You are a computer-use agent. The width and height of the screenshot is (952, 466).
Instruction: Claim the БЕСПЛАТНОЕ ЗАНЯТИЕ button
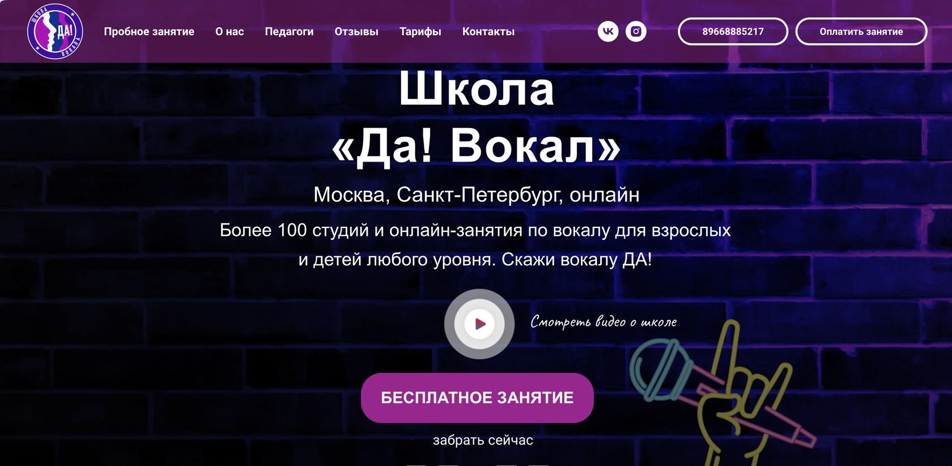point(477,397)
